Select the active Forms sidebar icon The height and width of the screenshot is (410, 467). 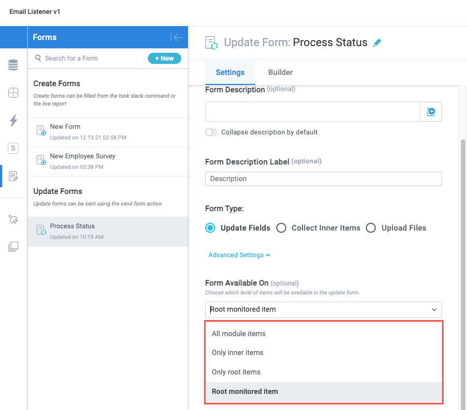13,176
